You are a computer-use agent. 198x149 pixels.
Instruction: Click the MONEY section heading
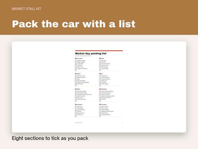coord(78,89)
